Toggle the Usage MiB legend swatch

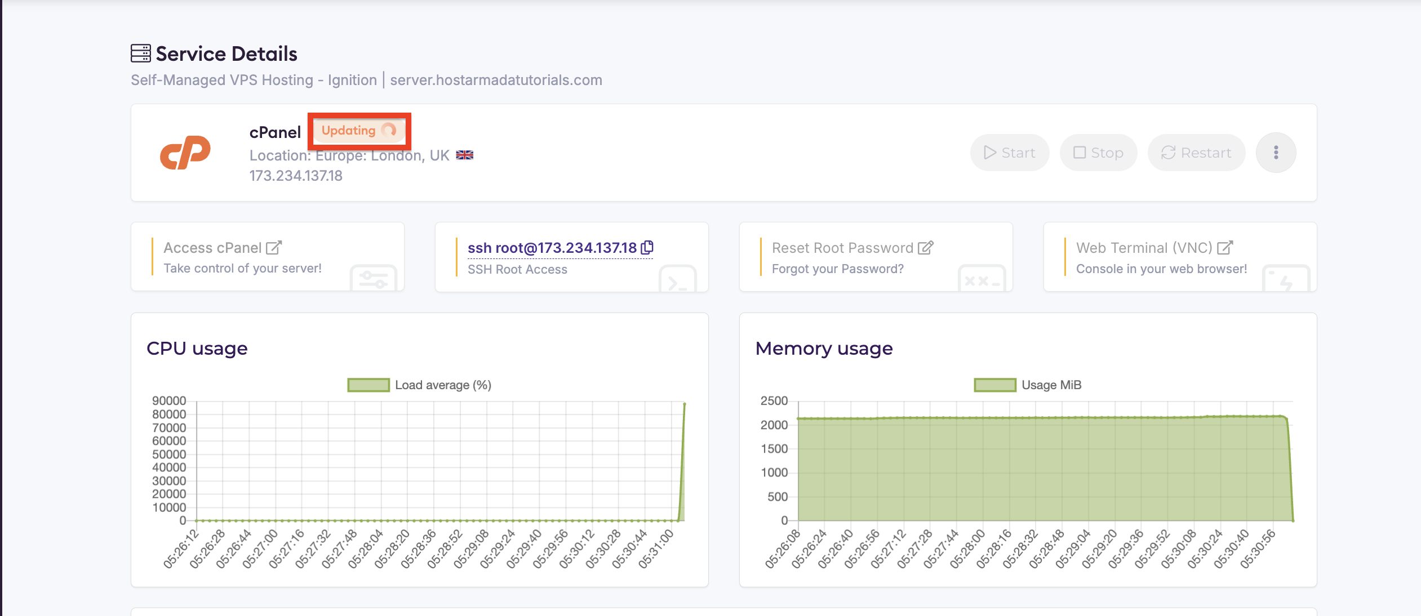click(x=995, y=385)
